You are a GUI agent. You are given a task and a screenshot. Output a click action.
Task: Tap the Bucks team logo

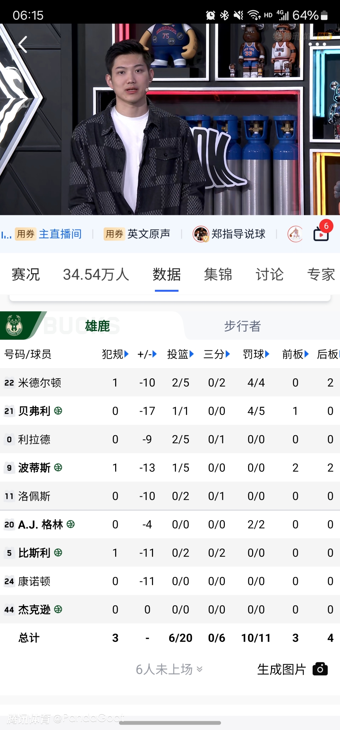pyautogui.click(x=14, y=325)
